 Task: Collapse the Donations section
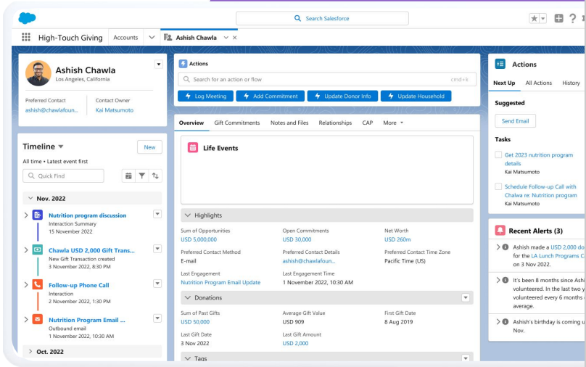click(x=188, y=297)
